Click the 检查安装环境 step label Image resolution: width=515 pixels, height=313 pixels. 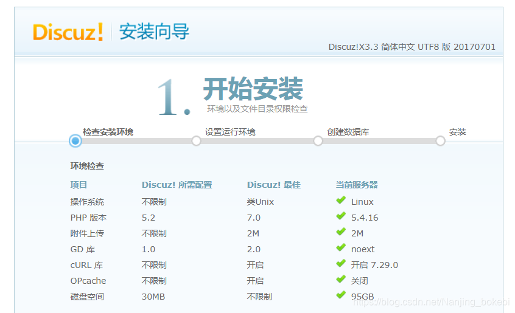pos(108,132)
